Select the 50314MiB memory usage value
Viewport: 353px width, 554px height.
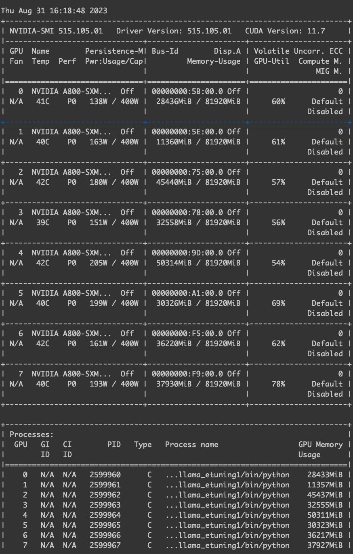[174, 263]
